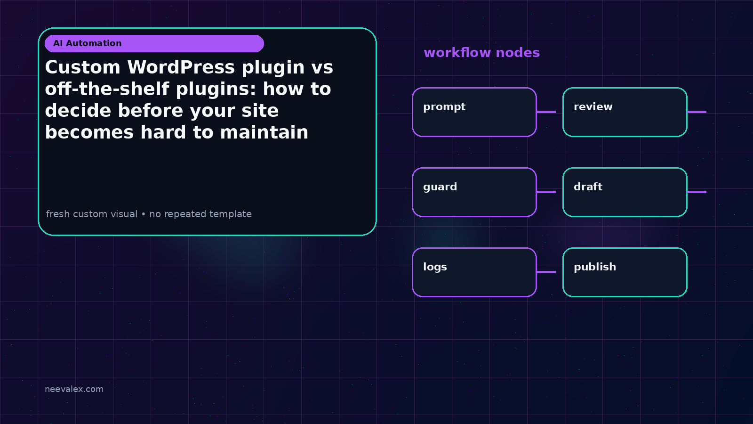Select the prompt workflow node

tap(474, 112)
